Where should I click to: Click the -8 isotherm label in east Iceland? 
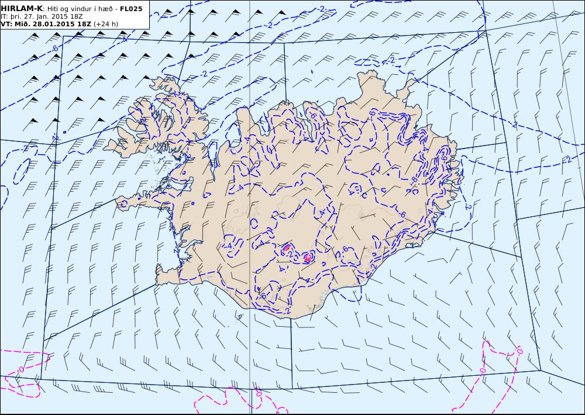click(x=414, y=180)
